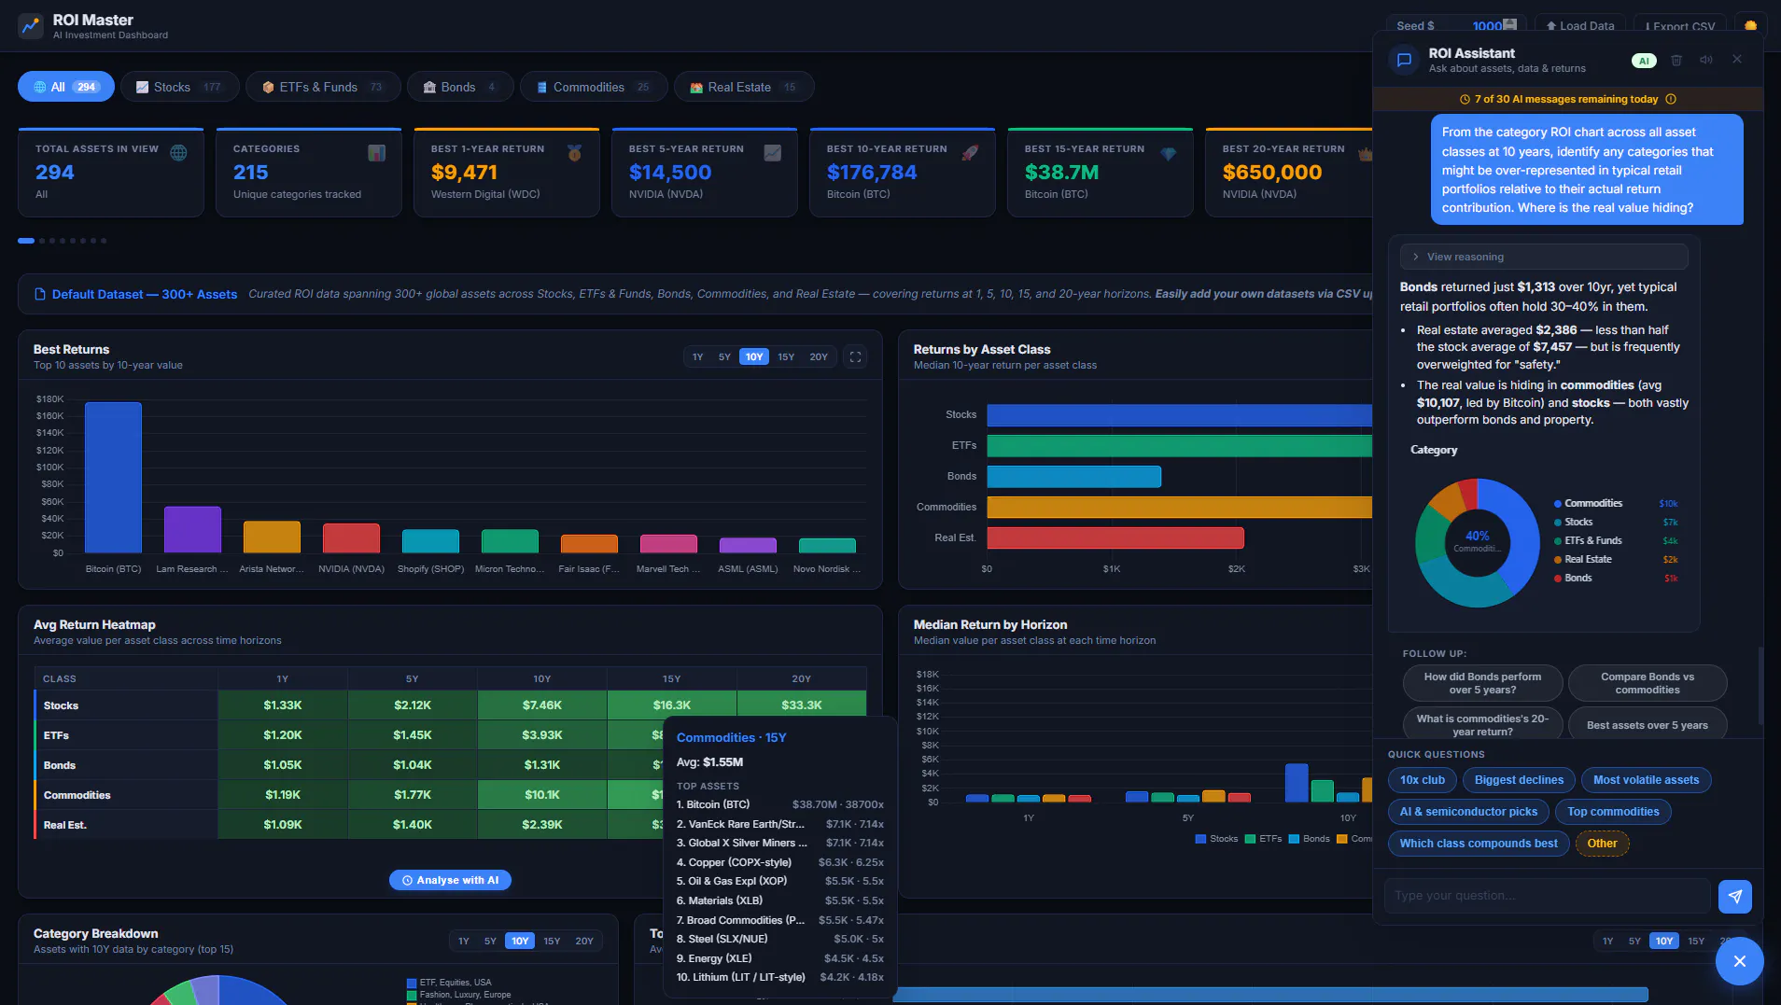Filter assets by Real Estate
Screen dimensions: 1781x1005
(x=744, y=87)
